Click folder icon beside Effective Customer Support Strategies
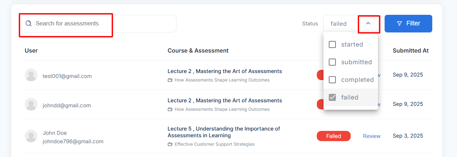This screenshot has width=457, height=157. [170, 144]
